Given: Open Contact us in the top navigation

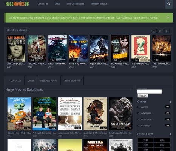Looking at the screenshot, I should click(43, 4).
